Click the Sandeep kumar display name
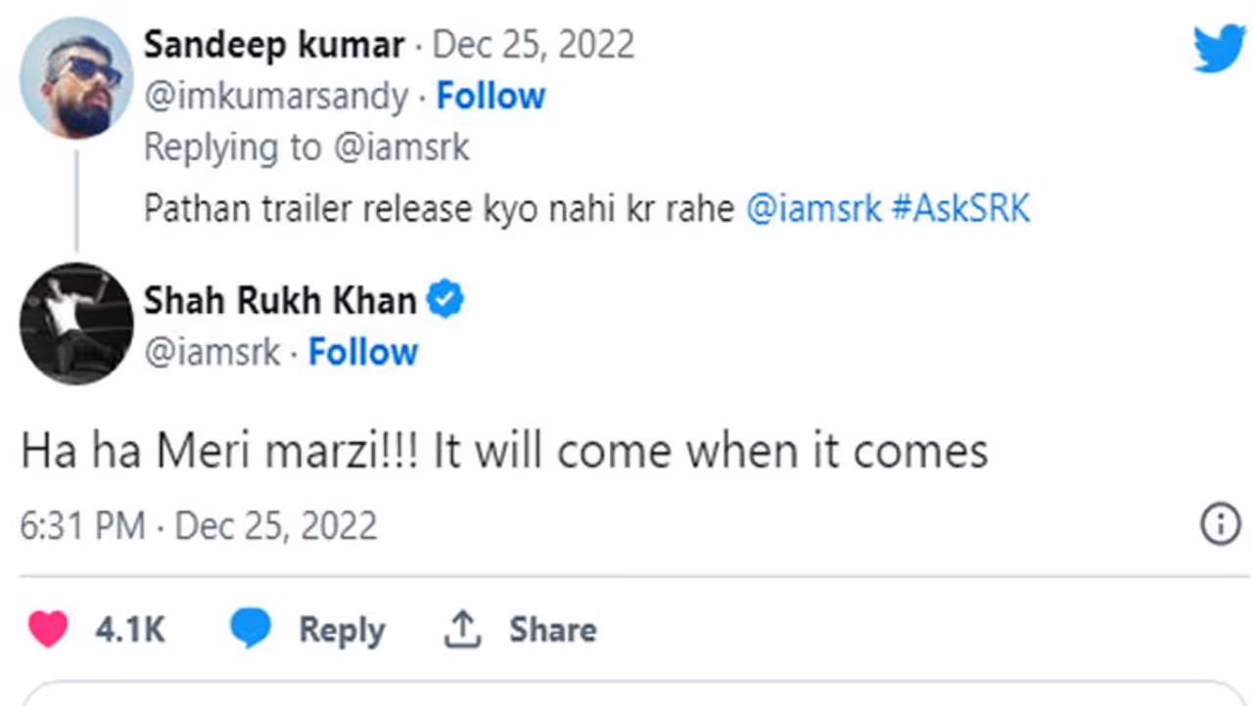 (x=273, y=45)
